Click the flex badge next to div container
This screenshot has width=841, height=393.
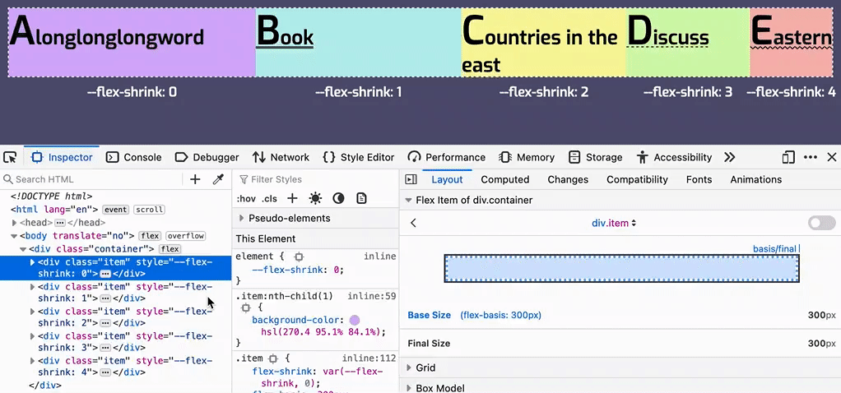pyautogui.click(x=170, y=249)
